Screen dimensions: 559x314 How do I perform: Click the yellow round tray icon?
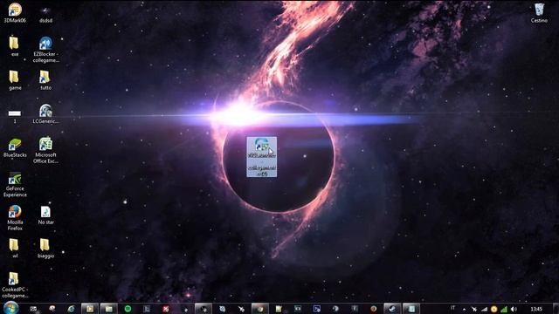pyautogui.click(x=493, y=309)
